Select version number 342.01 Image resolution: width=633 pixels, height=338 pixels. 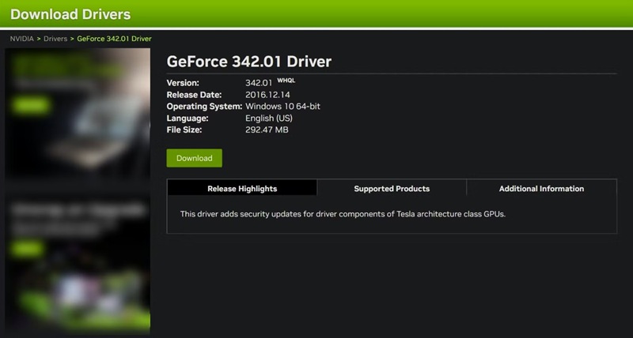pyautogui.click(x=259, y=83)
